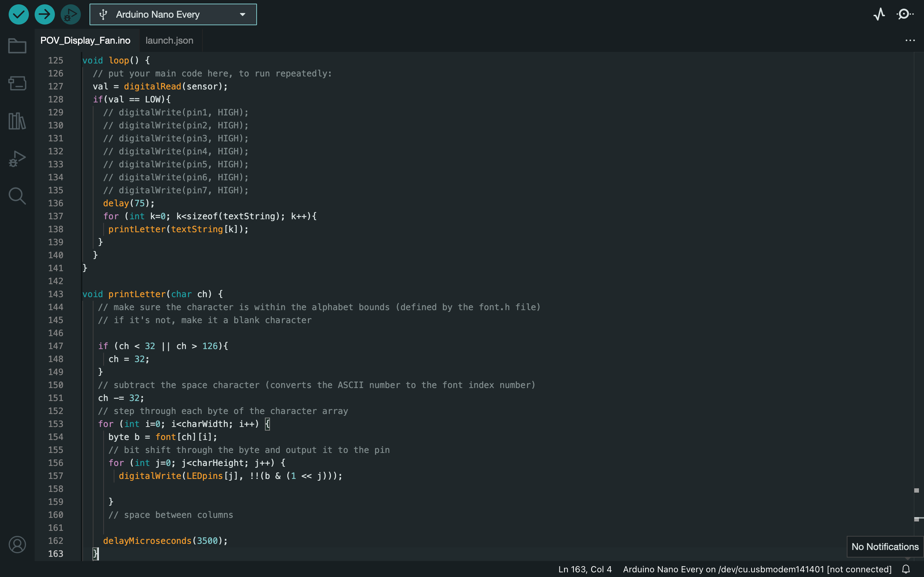Open the Serial Monitor icon
The width and height of the screenshot is (924, 577).
tap(905, 14)
